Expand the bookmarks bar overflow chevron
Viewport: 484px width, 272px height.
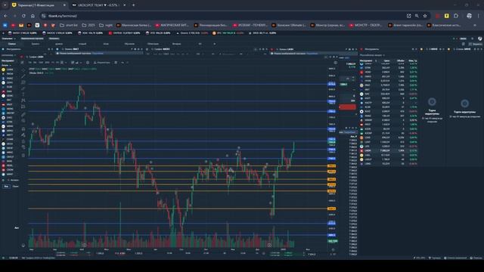475,25
